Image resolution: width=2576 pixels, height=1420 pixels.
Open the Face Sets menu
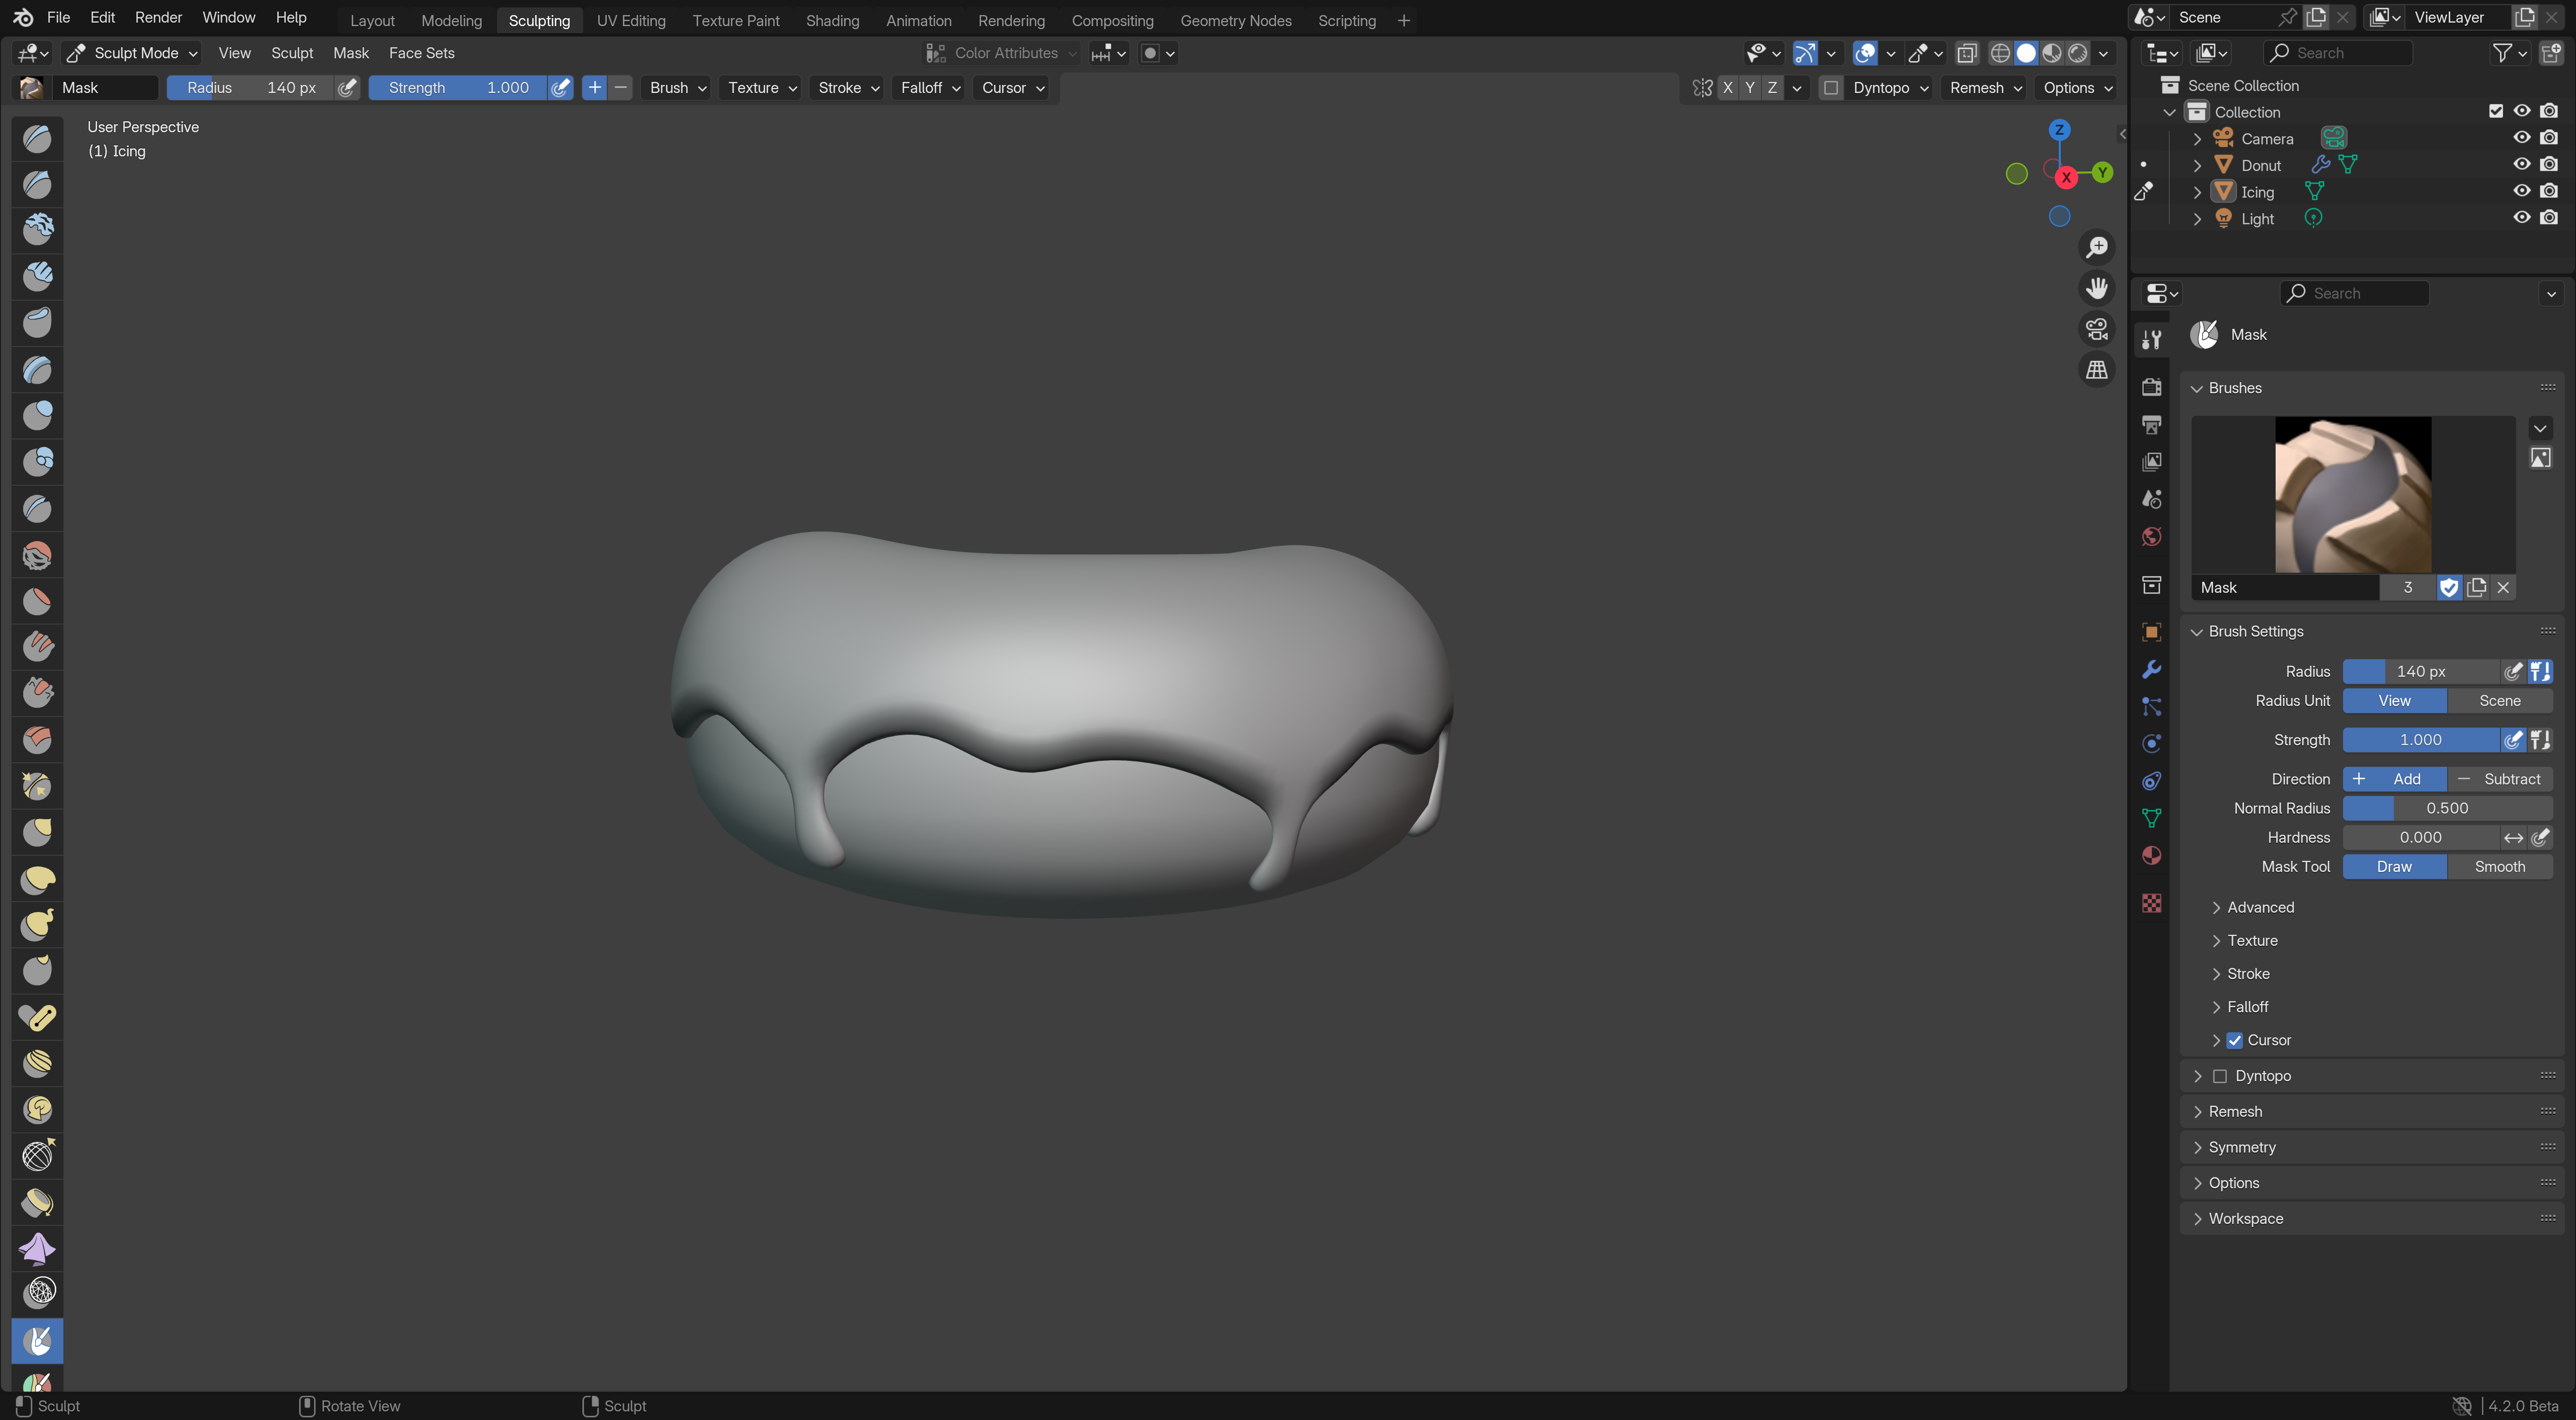(x=421, y=53)
